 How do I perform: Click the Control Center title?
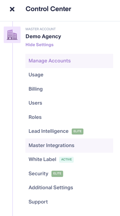48,9
